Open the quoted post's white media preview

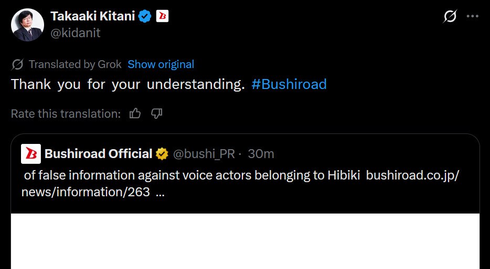pos(245,241)
